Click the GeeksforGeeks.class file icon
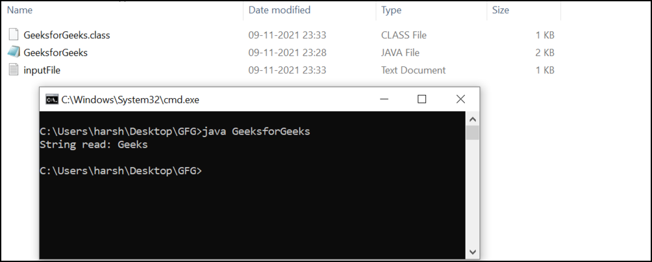Screen dimensions: 652x262 [14, 35]
